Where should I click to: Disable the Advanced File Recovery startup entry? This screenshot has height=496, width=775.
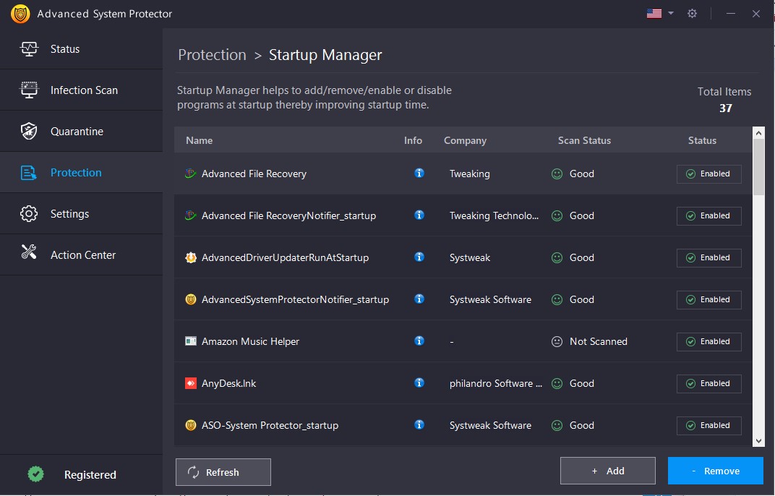tap(708, 174)
